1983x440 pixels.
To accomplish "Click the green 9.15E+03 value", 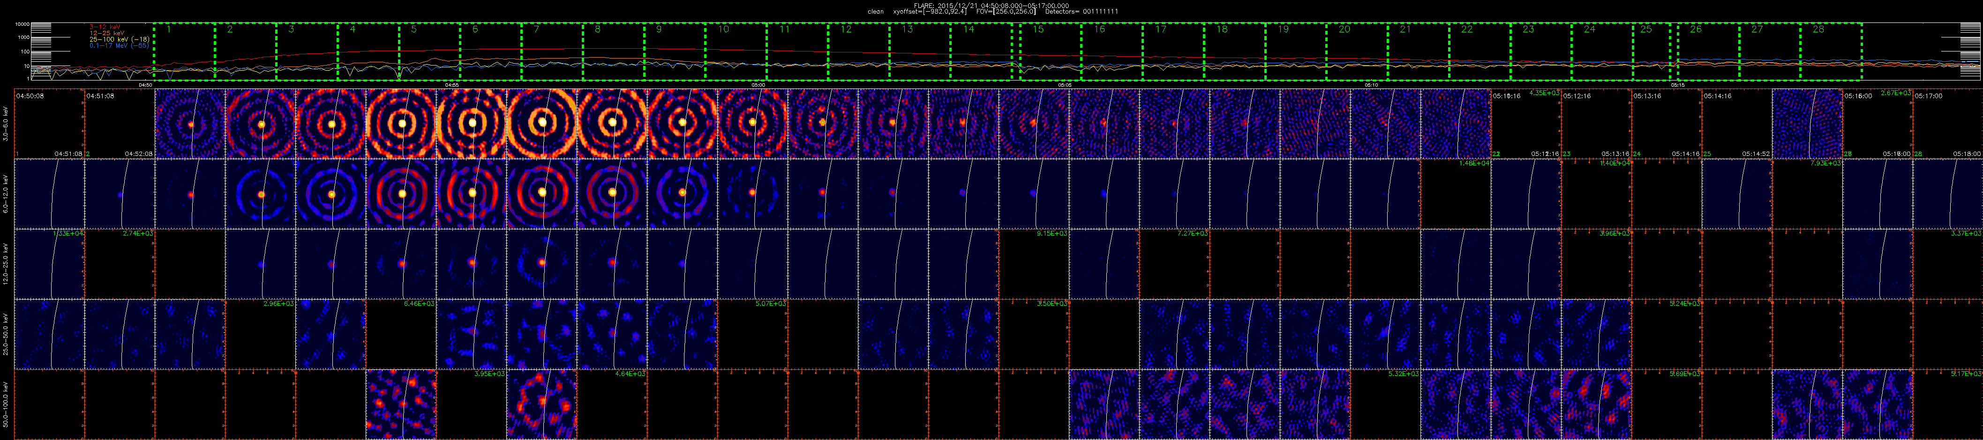I will coord(1053,233).
